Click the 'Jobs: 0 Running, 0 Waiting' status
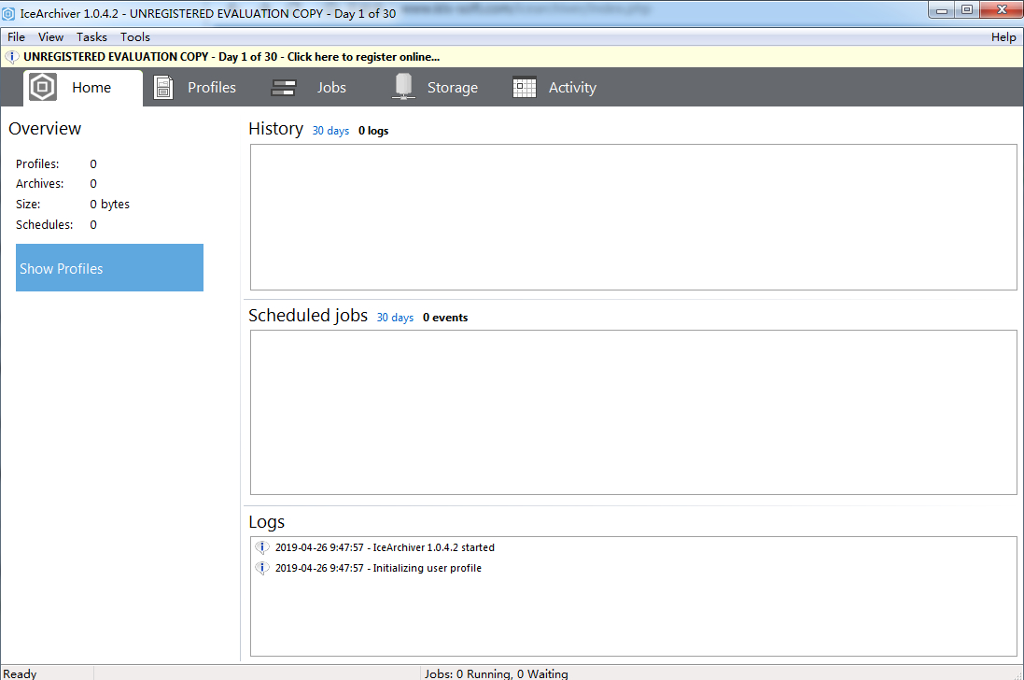This screenshot has height=680, width=1024. tap(497, 673)
